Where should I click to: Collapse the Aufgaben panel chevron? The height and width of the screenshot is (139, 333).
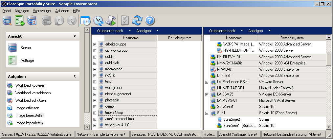coord(75,77)
